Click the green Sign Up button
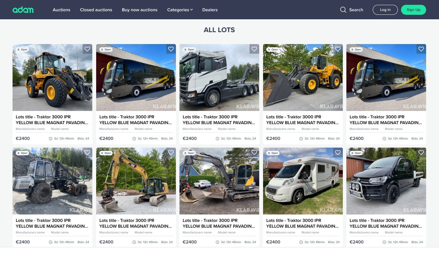This screenshot has height=264, width=439. (x=414, y=10)
